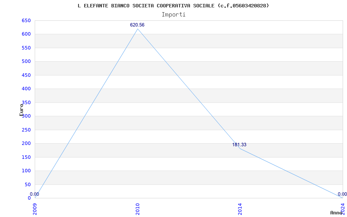This screenshot has height=217, width=347.
Task: Click the 200 y-axis tick label
Action: pyautogui.click(x=26, y=144)
